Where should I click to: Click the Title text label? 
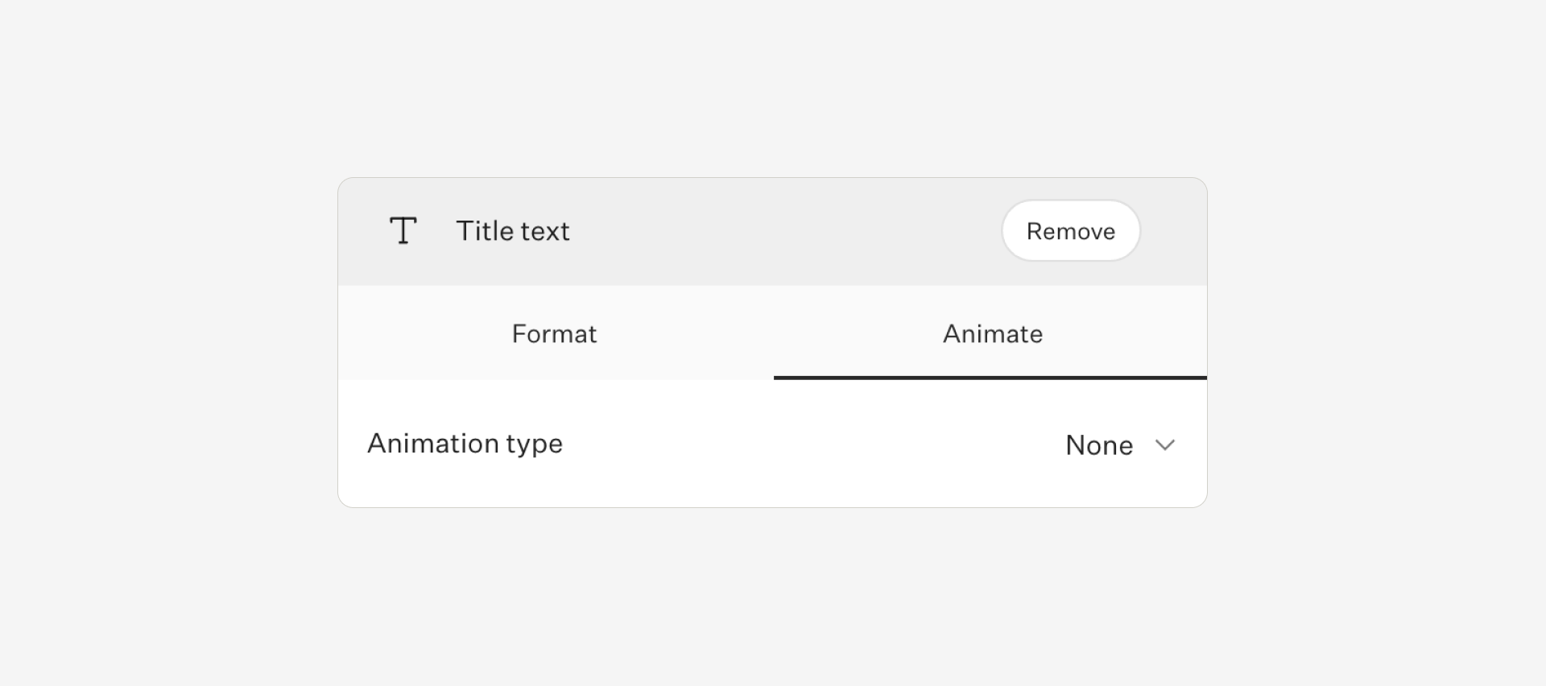512,231
